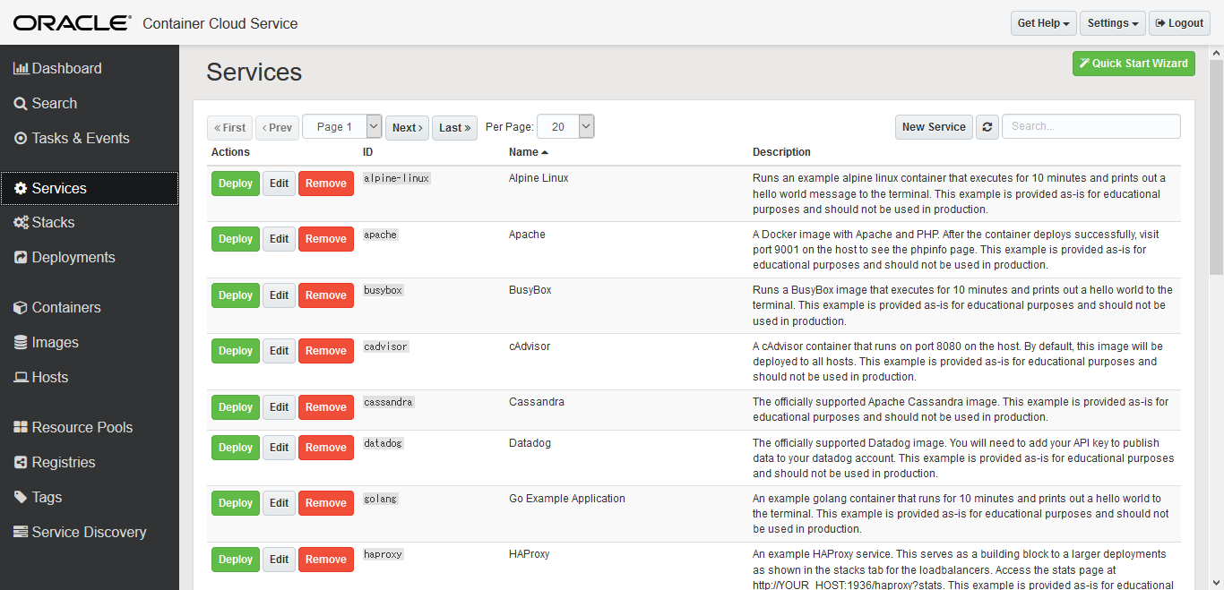
Task: Click the Resource Pools grid icon
Action: coord(21,428)
